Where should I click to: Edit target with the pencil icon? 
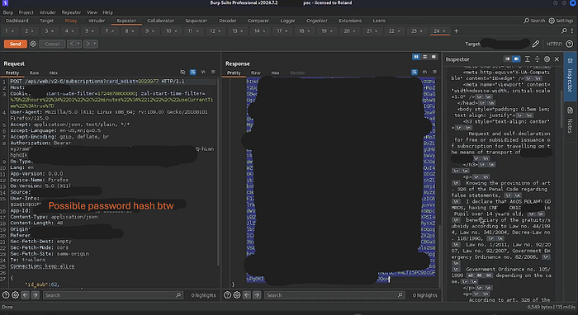(536, 44)
